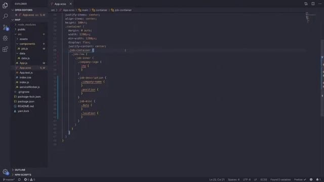Image resolution: width=324 pixels, height=182 pixels.
Task: Change end of line sequence LF
Action: [x=255, y=179]
